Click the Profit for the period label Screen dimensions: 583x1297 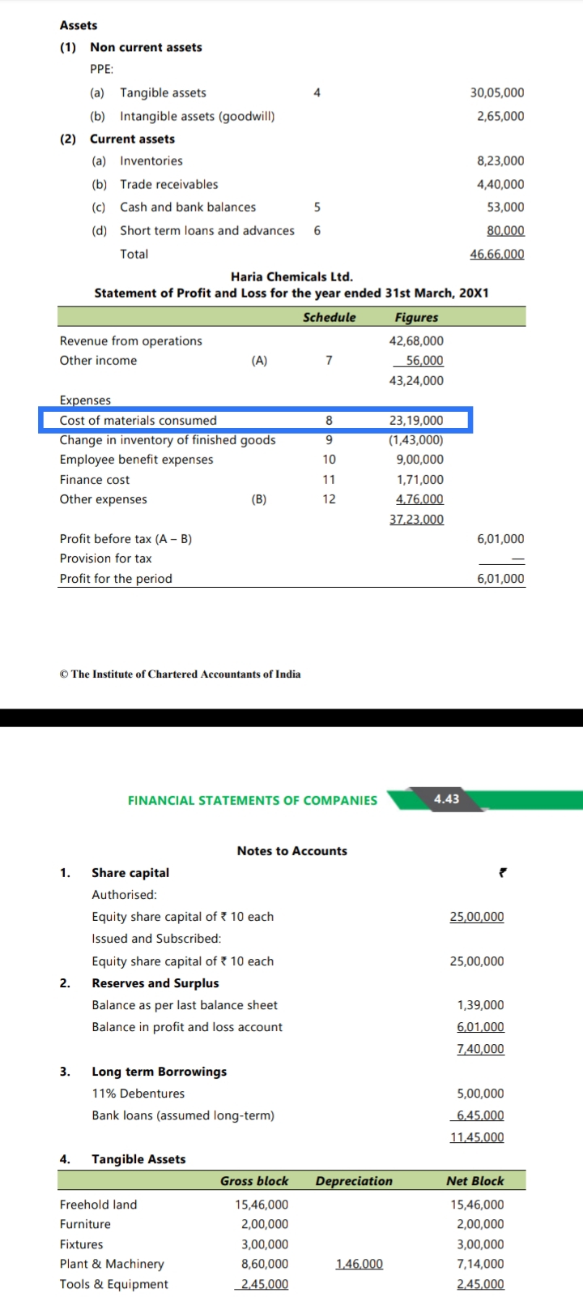point(116,579)
